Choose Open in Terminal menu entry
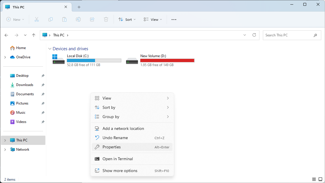This screenshot has width=325, height=183. (x=118, y=159)
